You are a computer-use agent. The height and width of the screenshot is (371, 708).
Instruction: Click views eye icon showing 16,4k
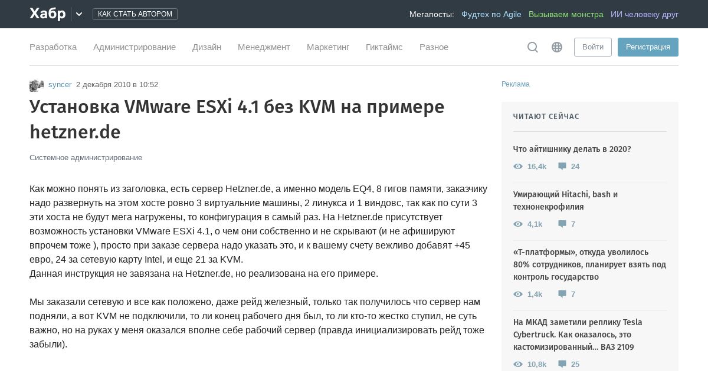[518, 167]
